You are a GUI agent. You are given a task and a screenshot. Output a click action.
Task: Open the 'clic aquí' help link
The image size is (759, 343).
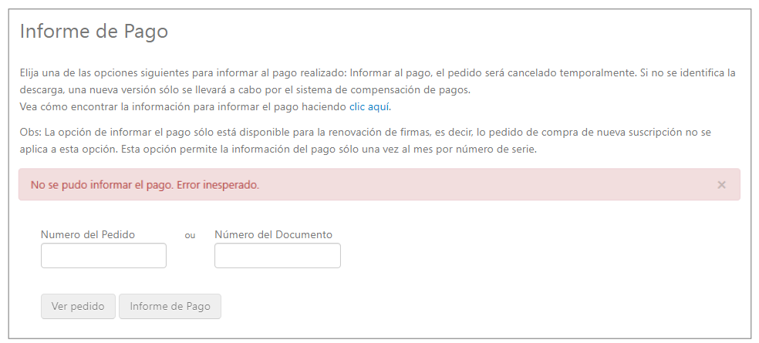point(369,107)
